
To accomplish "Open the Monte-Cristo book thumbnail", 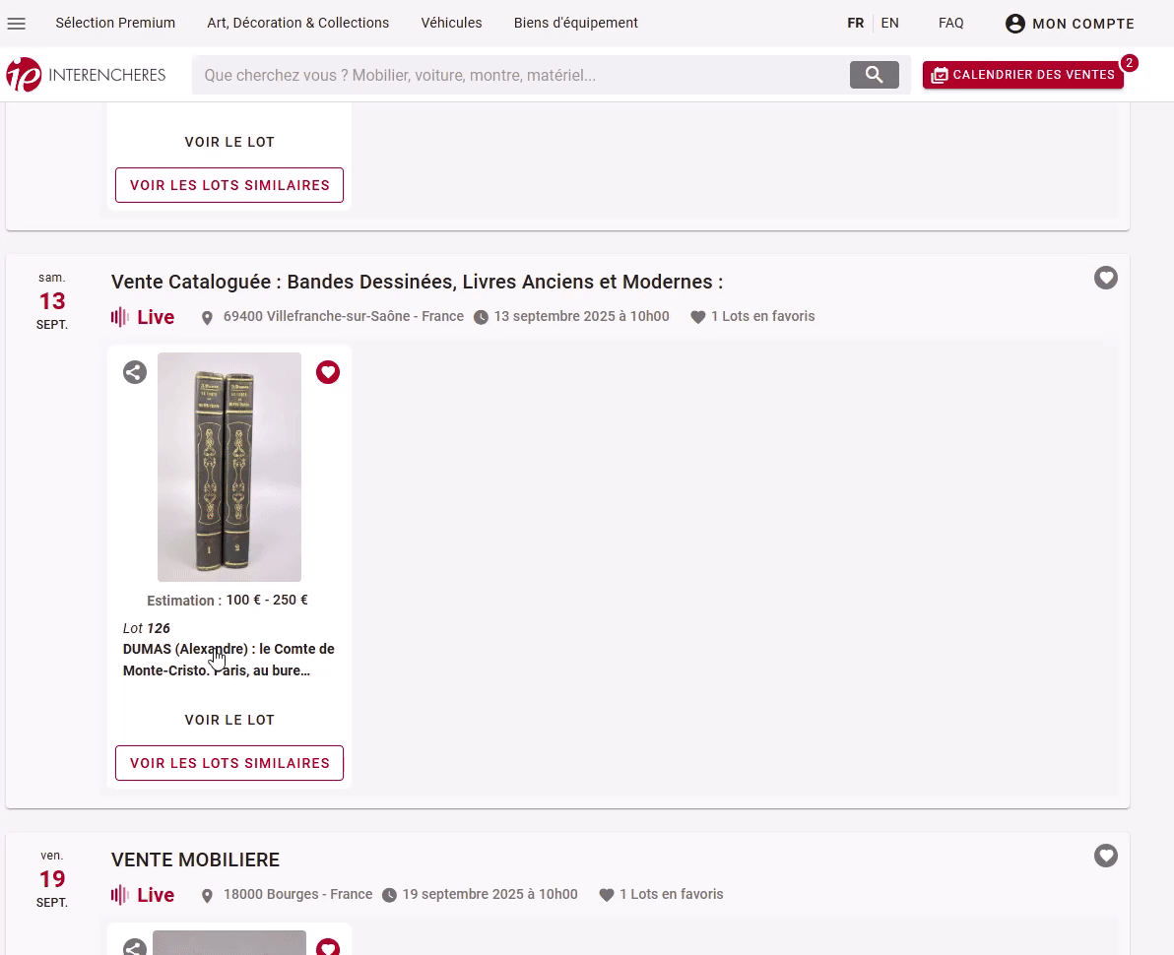I will coord(229,467).
